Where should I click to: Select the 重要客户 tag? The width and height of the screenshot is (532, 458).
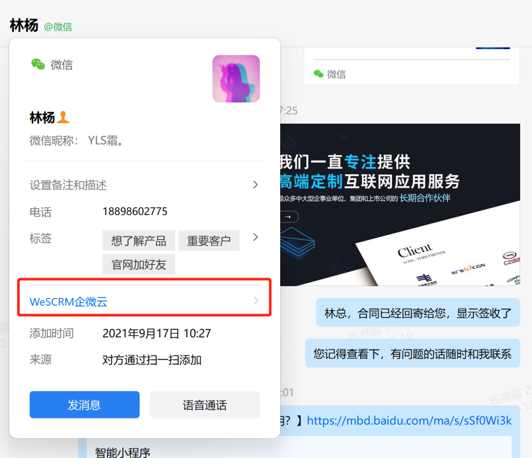209,241
